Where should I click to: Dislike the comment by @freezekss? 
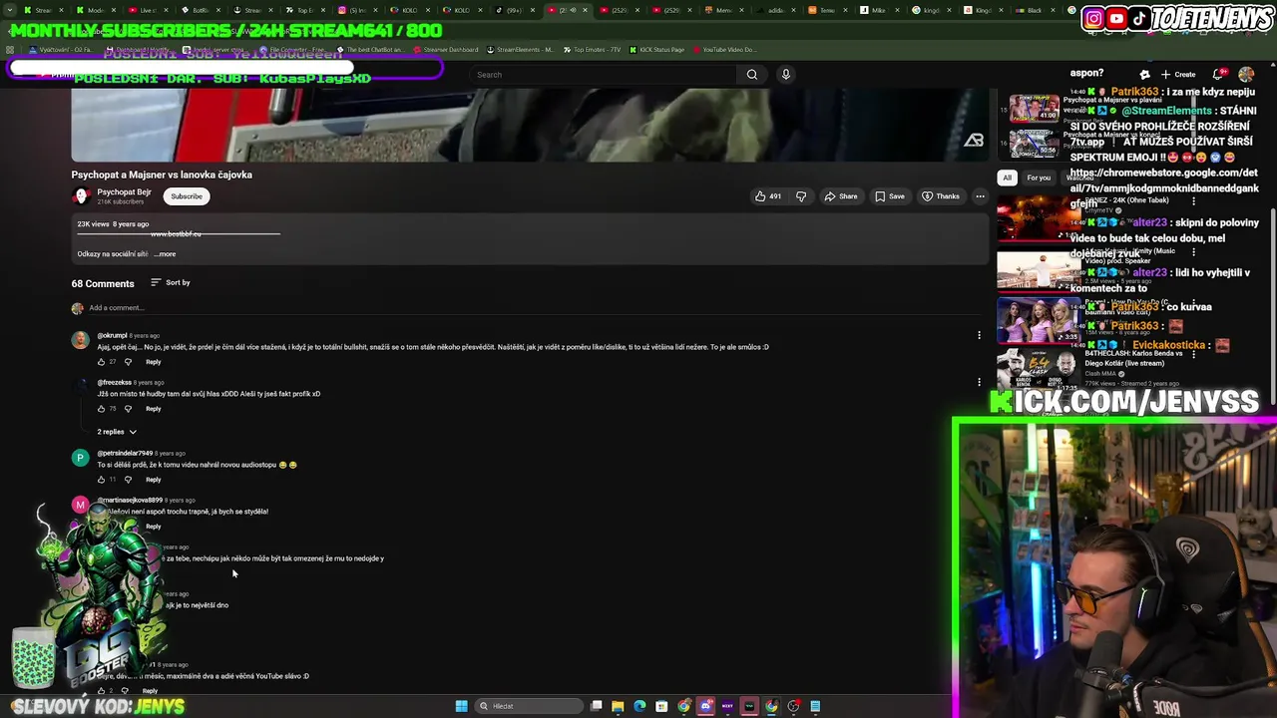coord(128,409)
